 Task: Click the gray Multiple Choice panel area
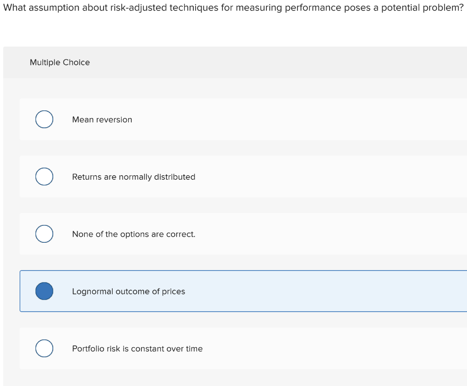233,63
